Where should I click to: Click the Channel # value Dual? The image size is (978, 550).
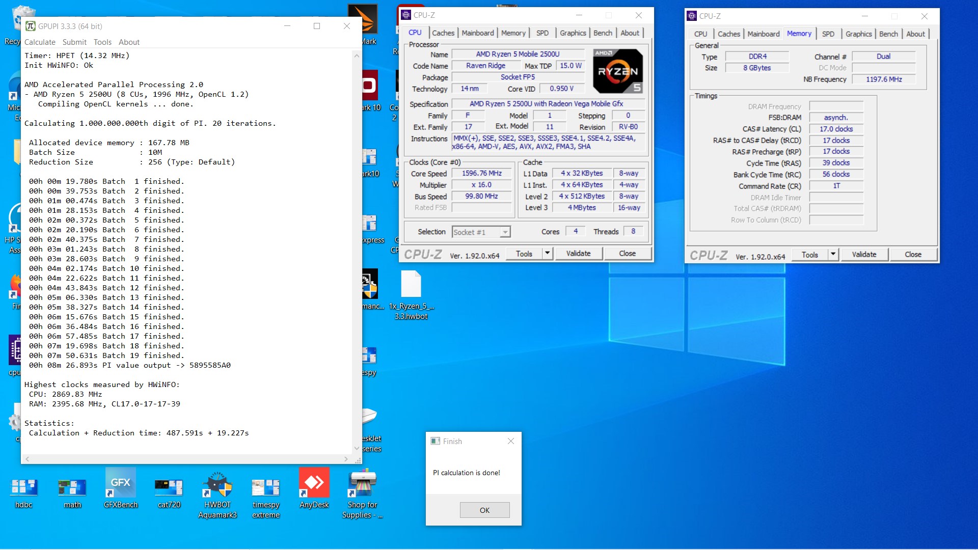click(x=884, y=56)
